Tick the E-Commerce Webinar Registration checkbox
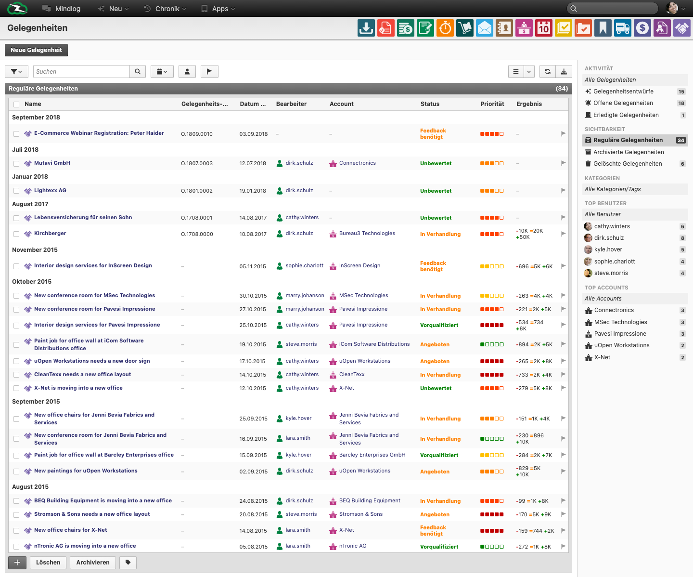Image resolution: width=693 pixels, height=577 pixels. click(16, 134)
